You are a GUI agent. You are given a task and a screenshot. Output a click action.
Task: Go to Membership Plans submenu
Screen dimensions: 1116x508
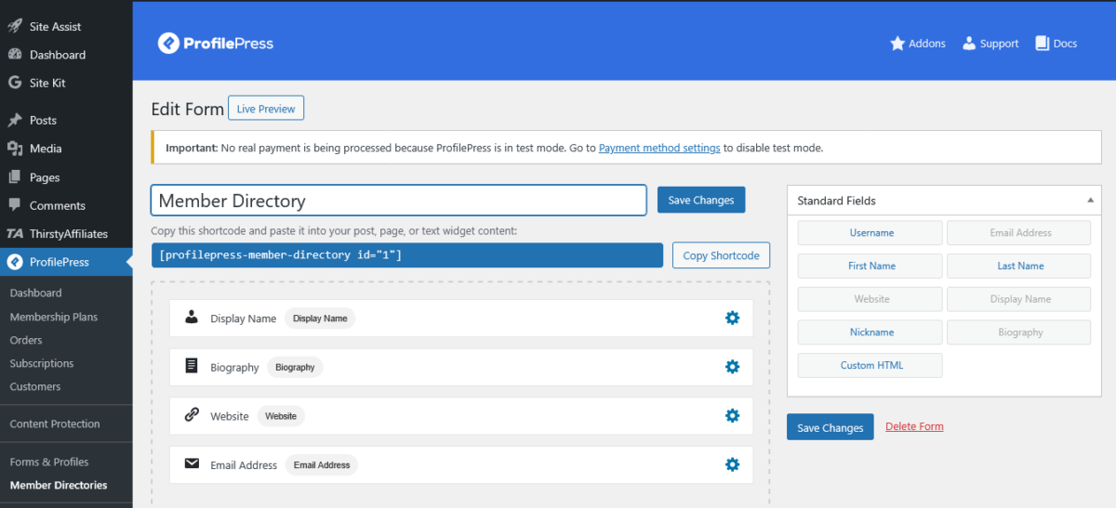[54, 317]
